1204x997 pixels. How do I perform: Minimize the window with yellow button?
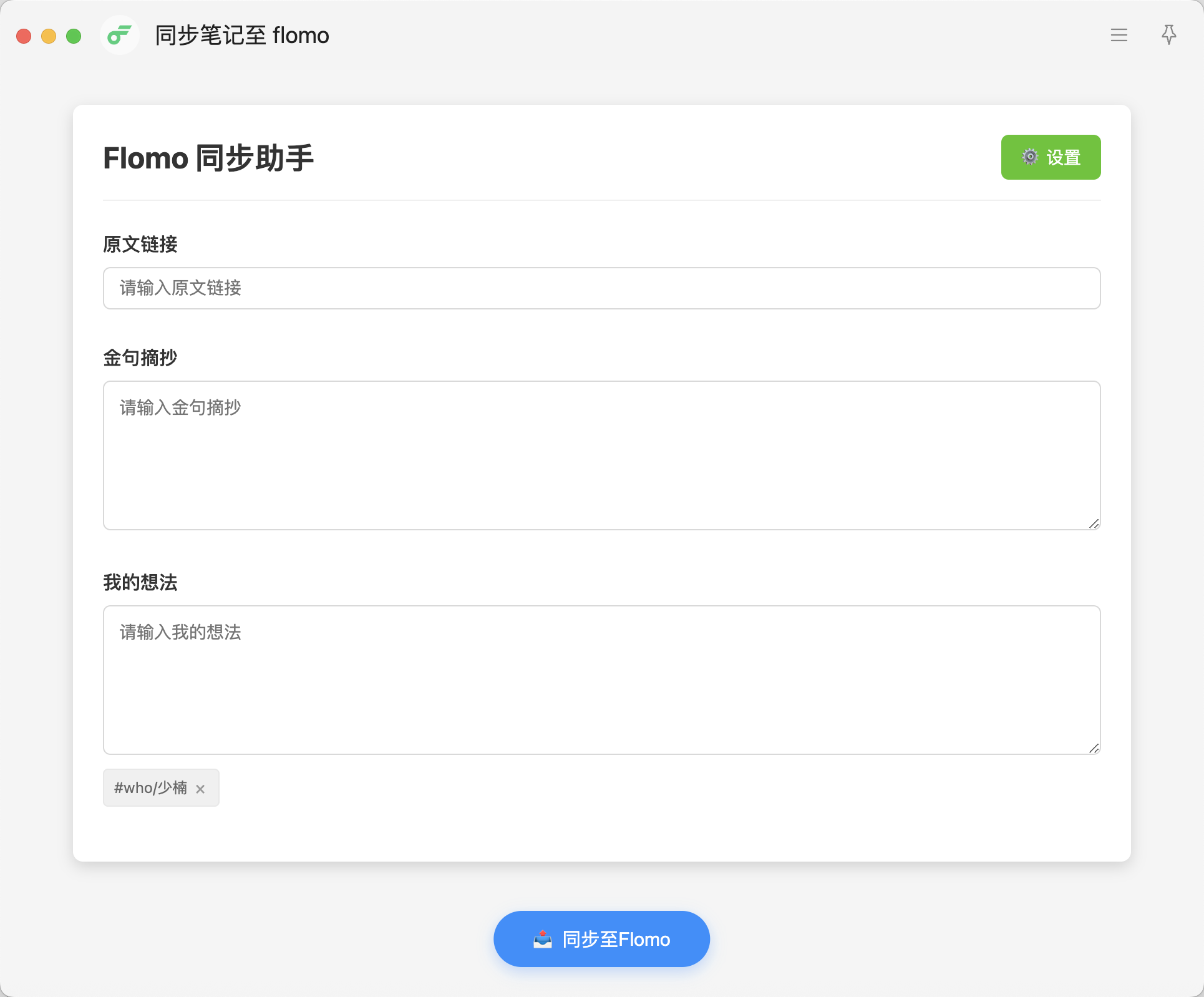click(x=49, y=36)
